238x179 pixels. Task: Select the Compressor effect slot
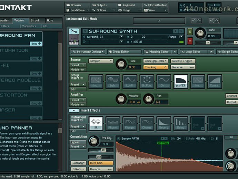point(215,82)
